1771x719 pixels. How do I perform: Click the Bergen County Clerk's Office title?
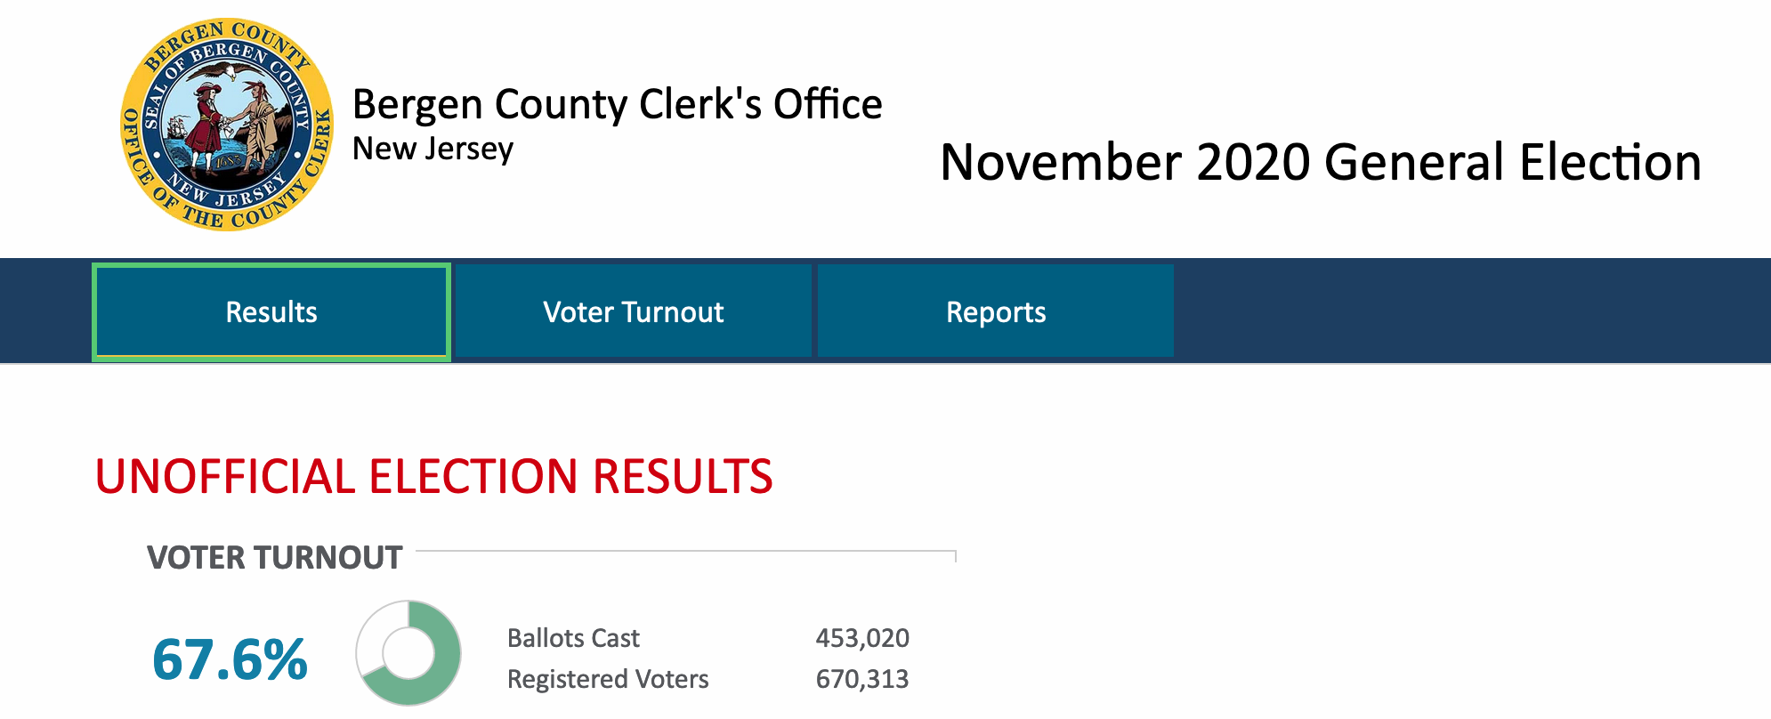tap(617, 104)
